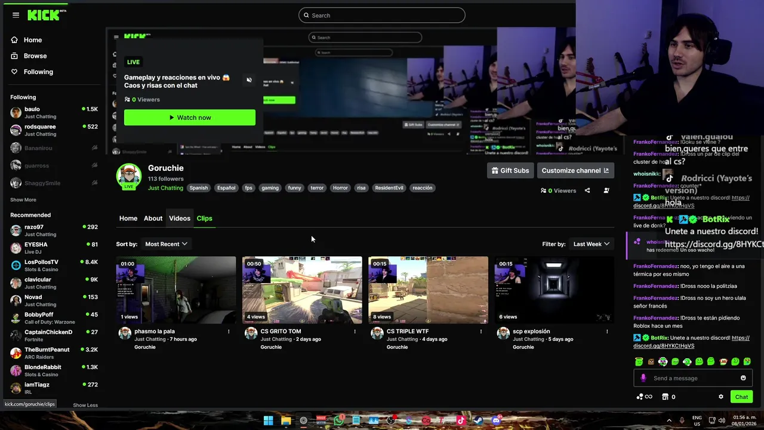Image resolution: width=764 pixels, height=430 pixels.
Task: Click the Watch now button
Action: (x=190, y=118)
